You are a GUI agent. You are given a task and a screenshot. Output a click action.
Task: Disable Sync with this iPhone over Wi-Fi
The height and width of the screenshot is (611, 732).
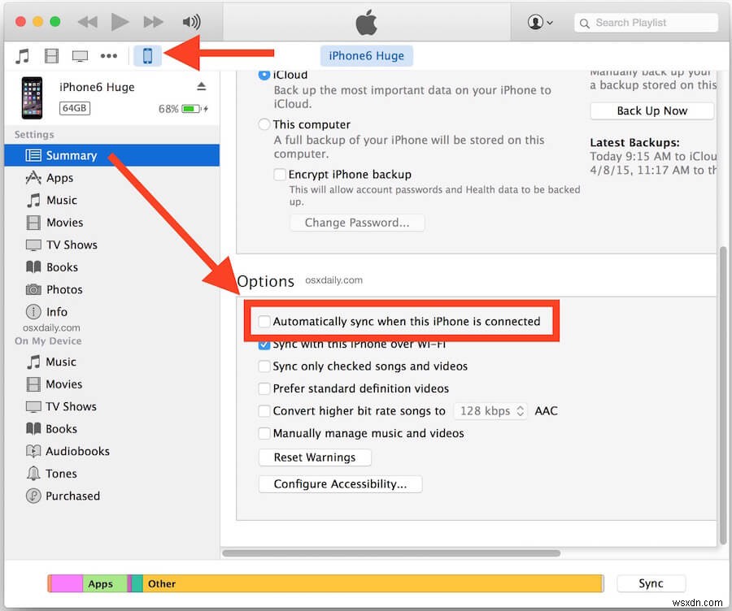point(264,344)
